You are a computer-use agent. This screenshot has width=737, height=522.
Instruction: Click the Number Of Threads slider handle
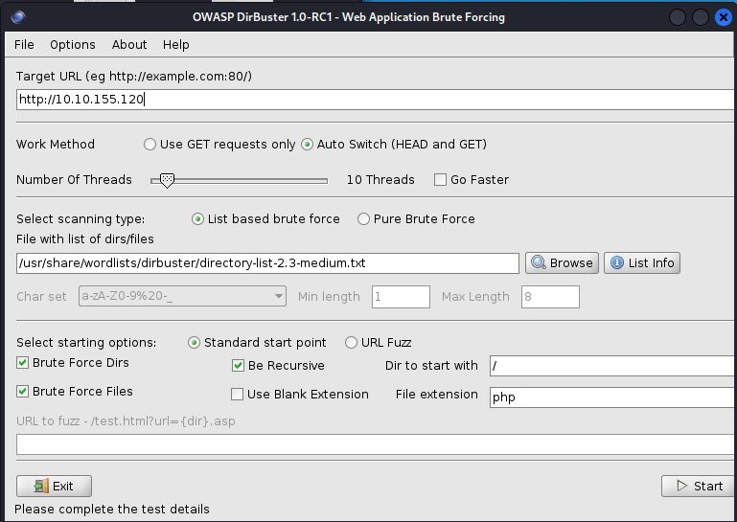167,179
